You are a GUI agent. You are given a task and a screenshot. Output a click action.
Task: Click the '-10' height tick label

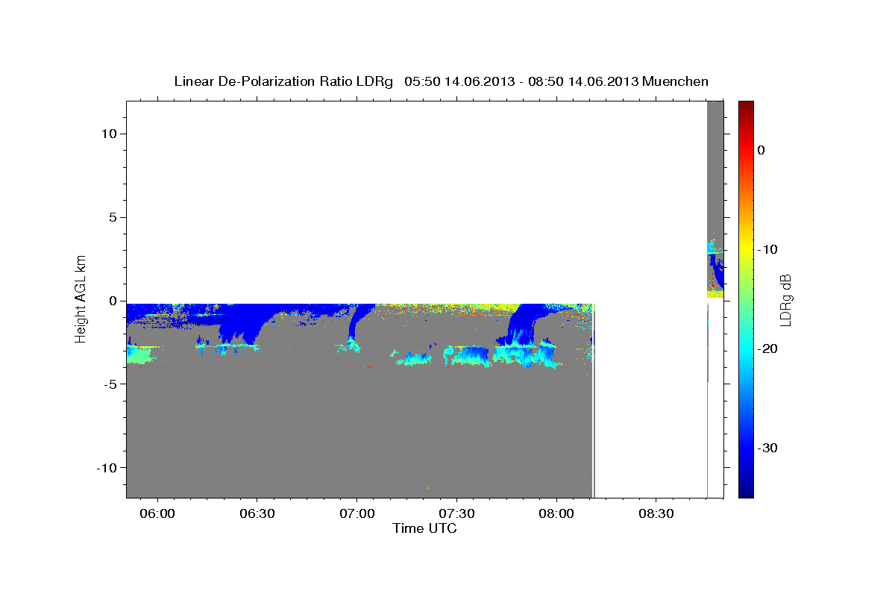(x=108, y=468)
